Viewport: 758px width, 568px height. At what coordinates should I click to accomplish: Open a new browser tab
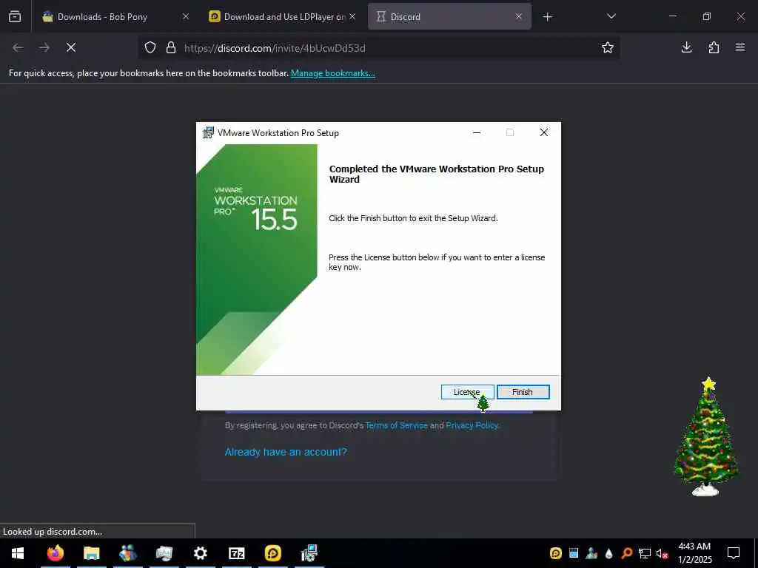coord(547,17)
